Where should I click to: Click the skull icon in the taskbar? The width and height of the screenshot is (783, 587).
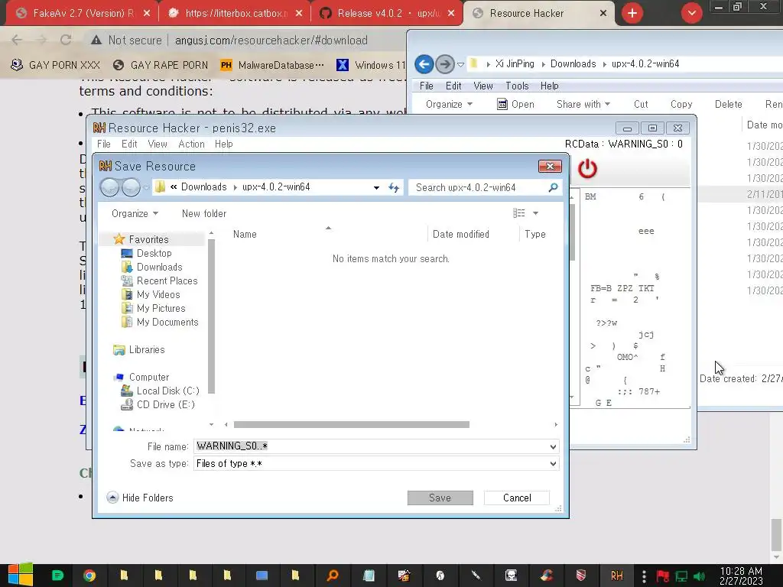tap(511, 576)
